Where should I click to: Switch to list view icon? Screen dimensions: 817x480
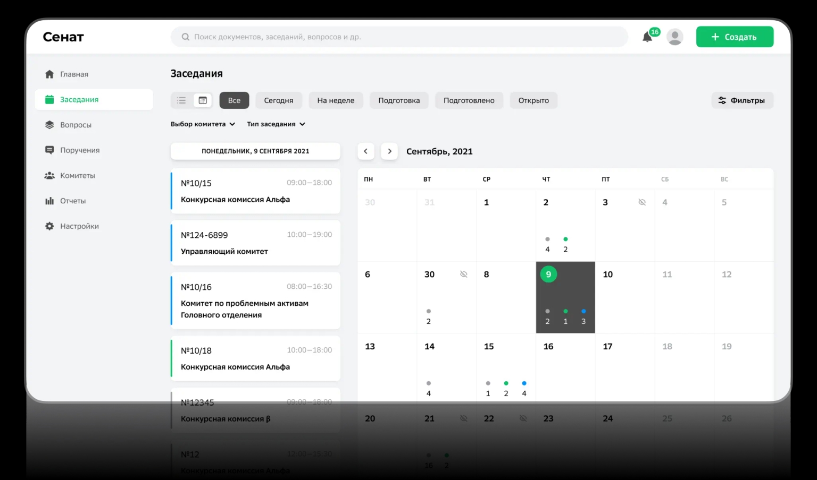point(181,100)
